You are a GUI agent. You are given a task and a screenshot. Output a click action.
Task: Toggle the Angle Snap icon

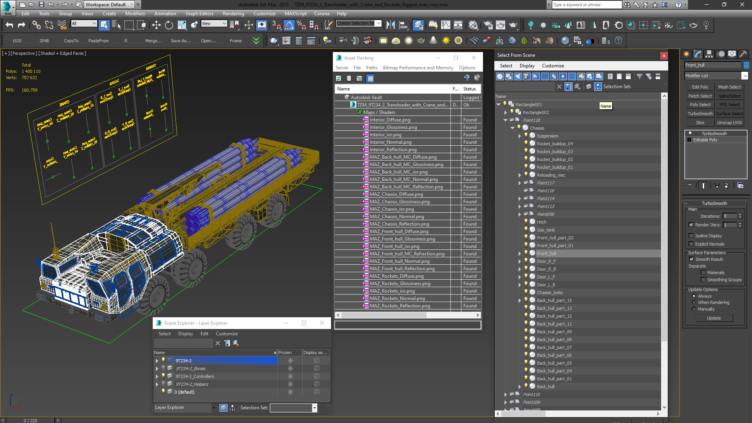(289, 25)
